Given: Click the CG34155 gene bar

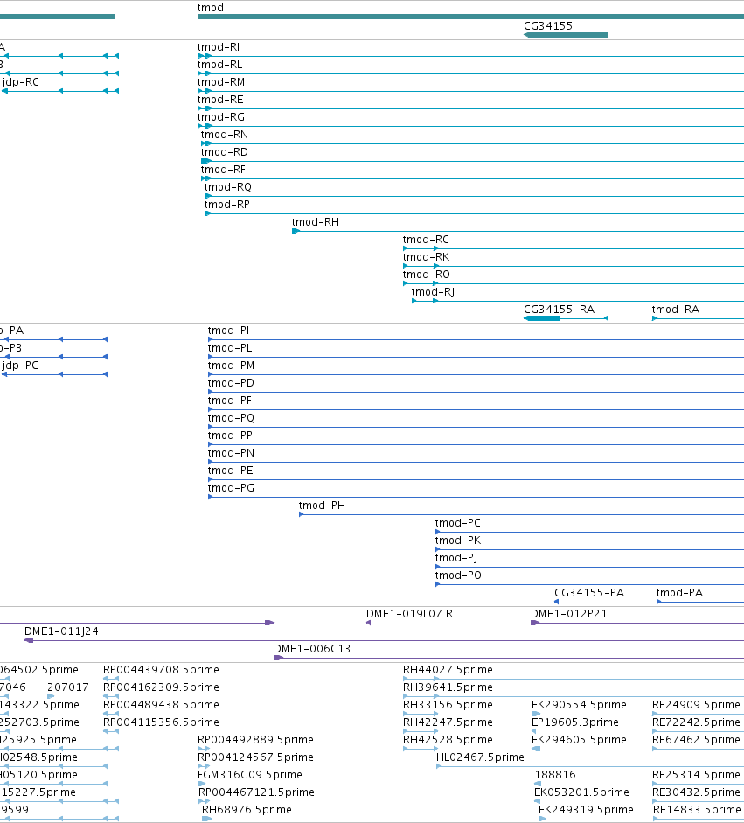Looking at the screenshot, I should click(x=566, y=35).
